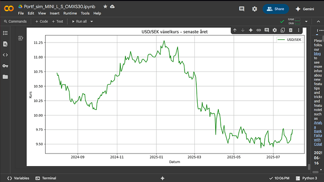Screen dimensions: 324x182
Task: Follow the blog link in side panel
Action: point(317,54)
